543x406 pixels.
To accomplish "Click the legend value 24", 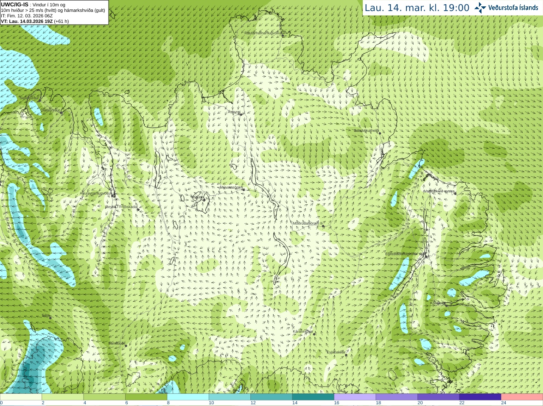I will point(504,403).
